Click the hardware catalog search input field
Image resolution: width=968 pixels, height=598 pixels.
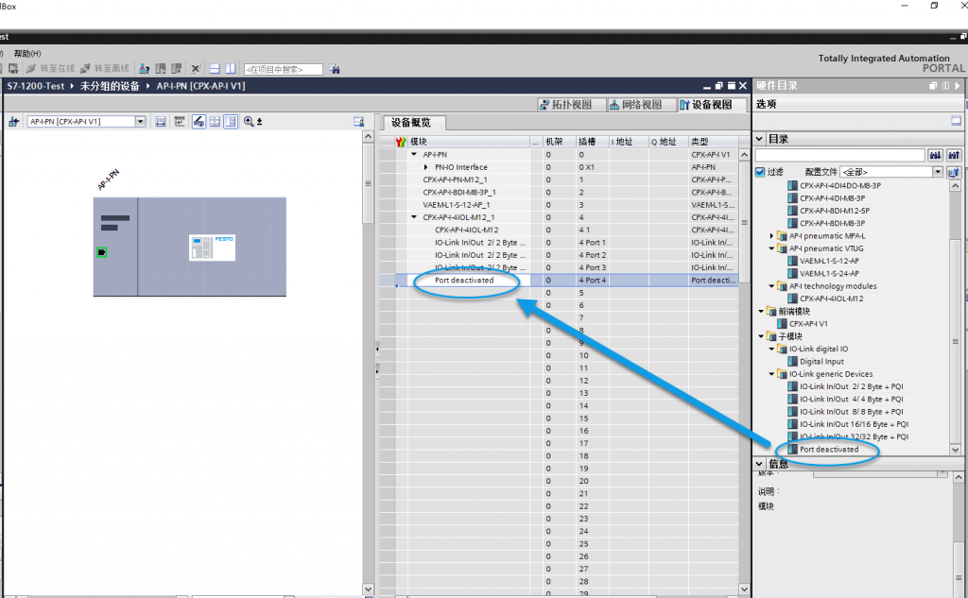[x=840, y=155]
